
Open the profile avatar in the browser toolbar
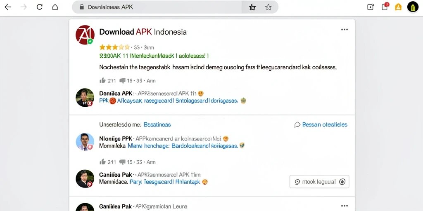413,7
